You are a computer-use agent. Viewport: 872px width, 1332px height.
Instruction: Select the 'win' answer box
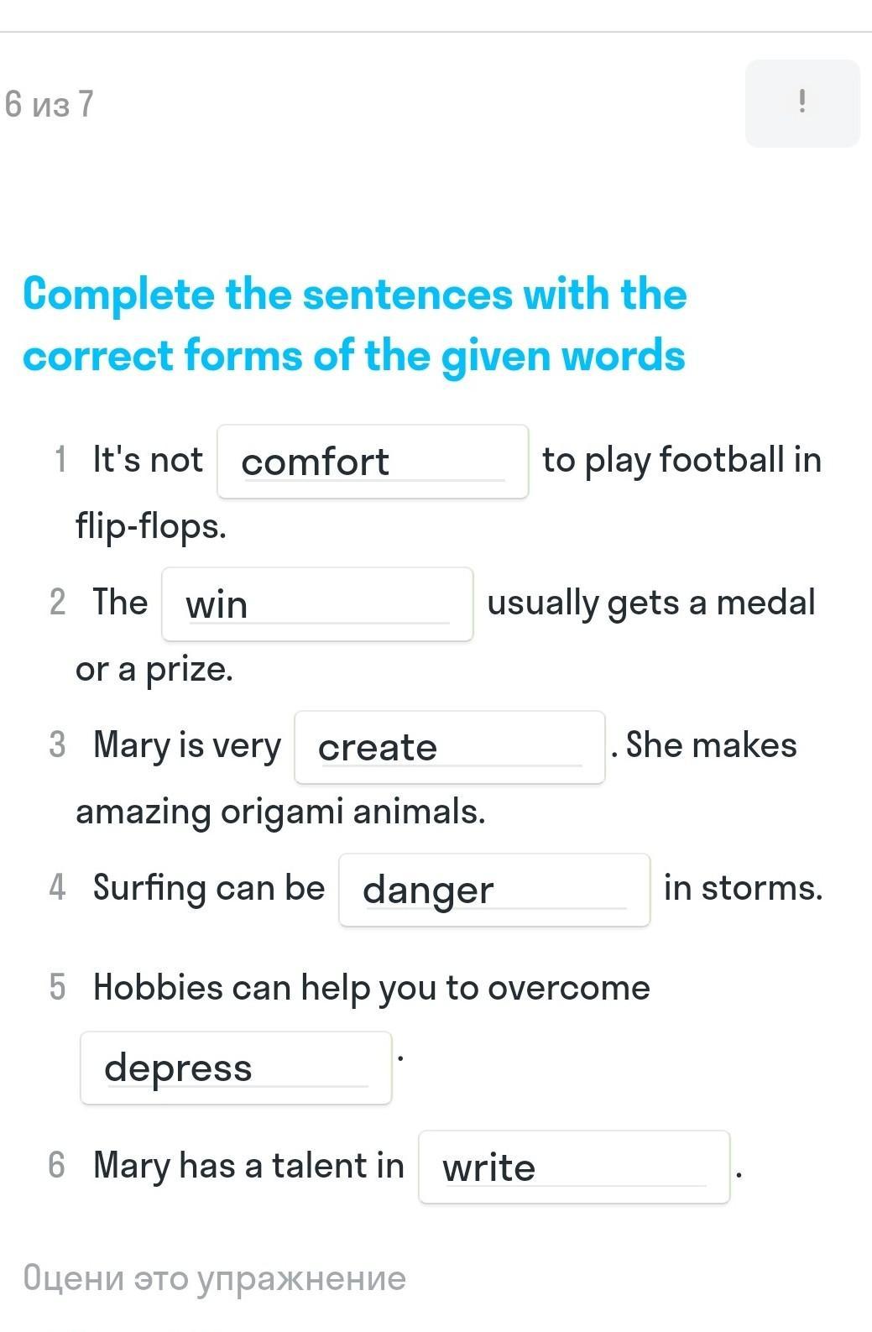(x=317, y=604)
